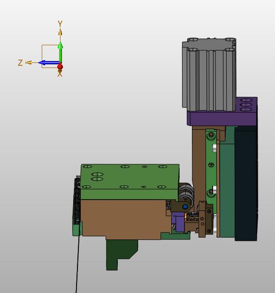Click the X axis label
Viewport: 275px width, 293px height.
60,75
